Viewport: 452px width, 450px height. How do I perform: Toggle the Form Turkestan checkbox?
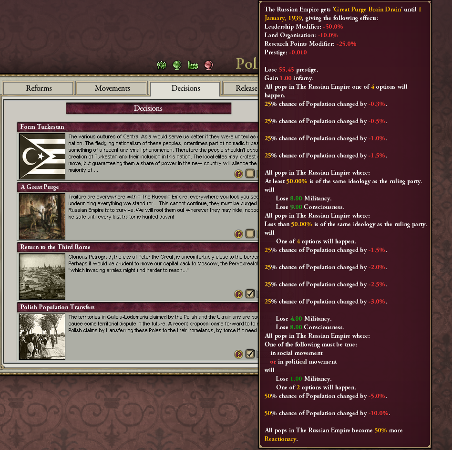click(250, 173)
